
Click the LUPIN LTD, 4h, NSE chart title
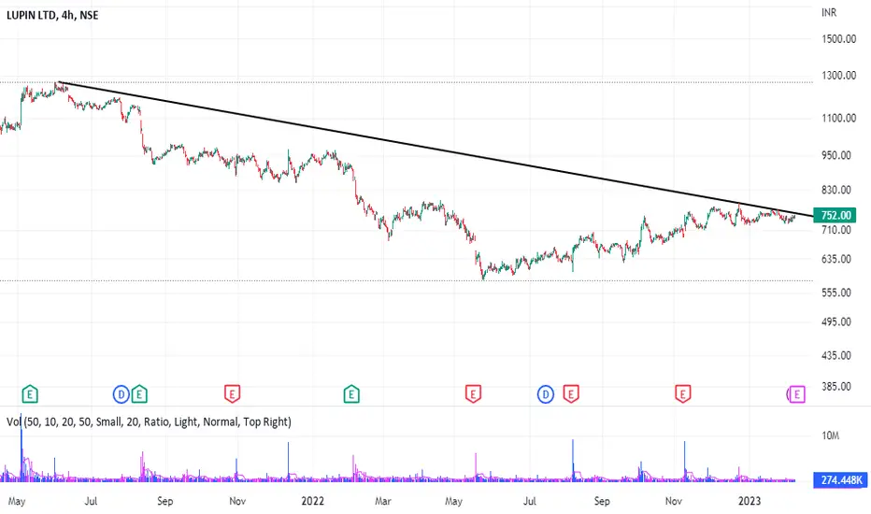click(52, 15)
